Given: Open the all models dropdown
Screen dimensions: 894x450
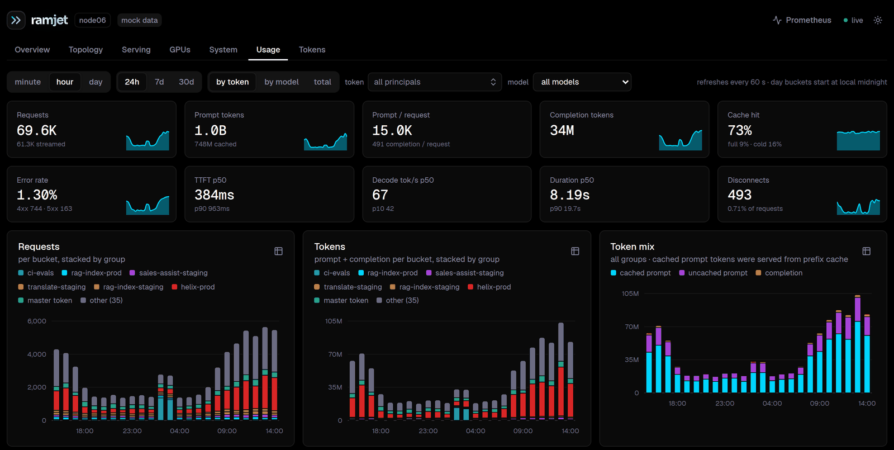Looking at the screenshot, I should (x=582, y=82).
